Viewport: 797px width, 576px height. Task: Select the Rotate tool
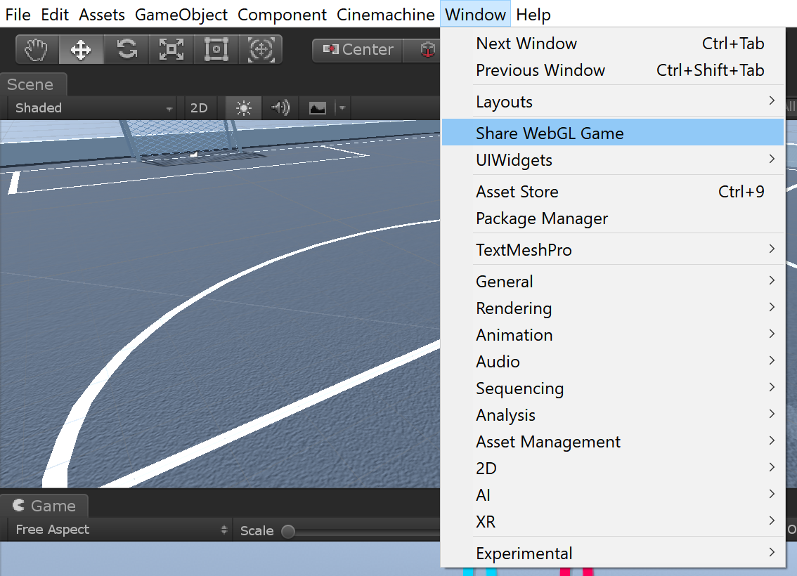pos(127,50)
